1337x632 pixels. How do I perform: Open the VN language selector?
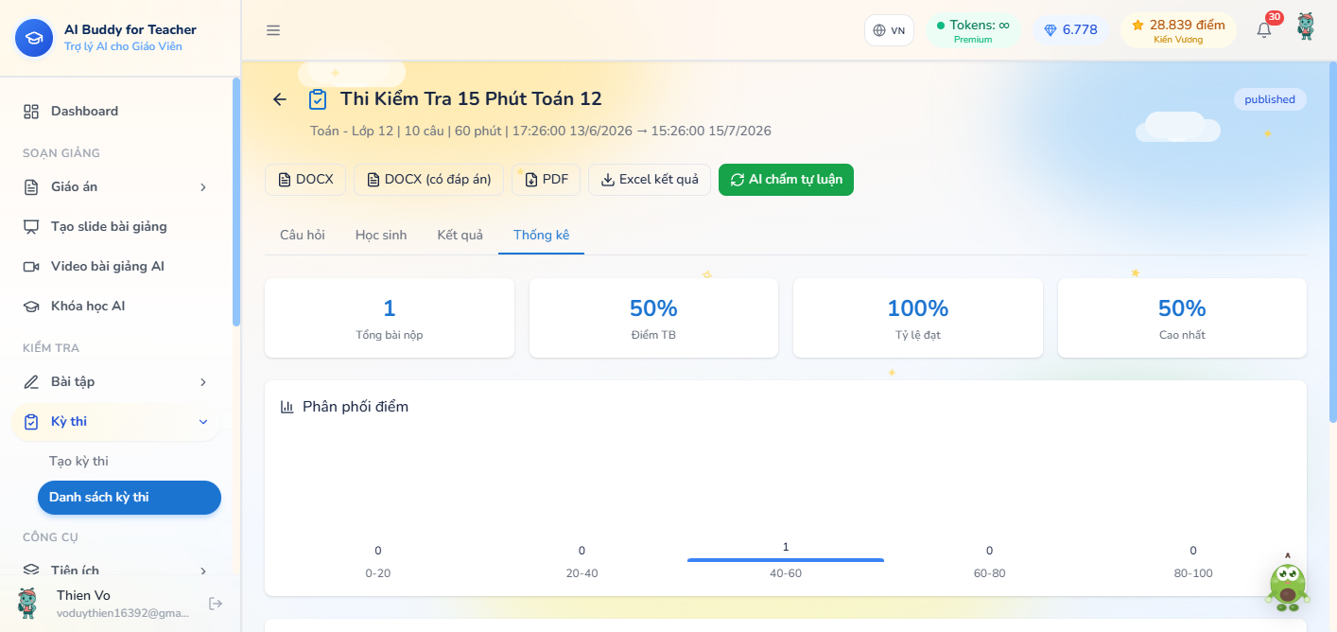click(889, 30)
